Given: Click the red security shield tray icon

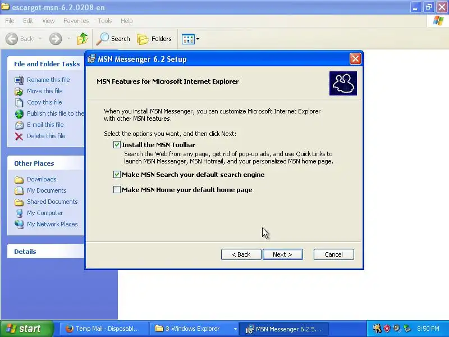Looking at the screenshot, I should tap(387, 329).
